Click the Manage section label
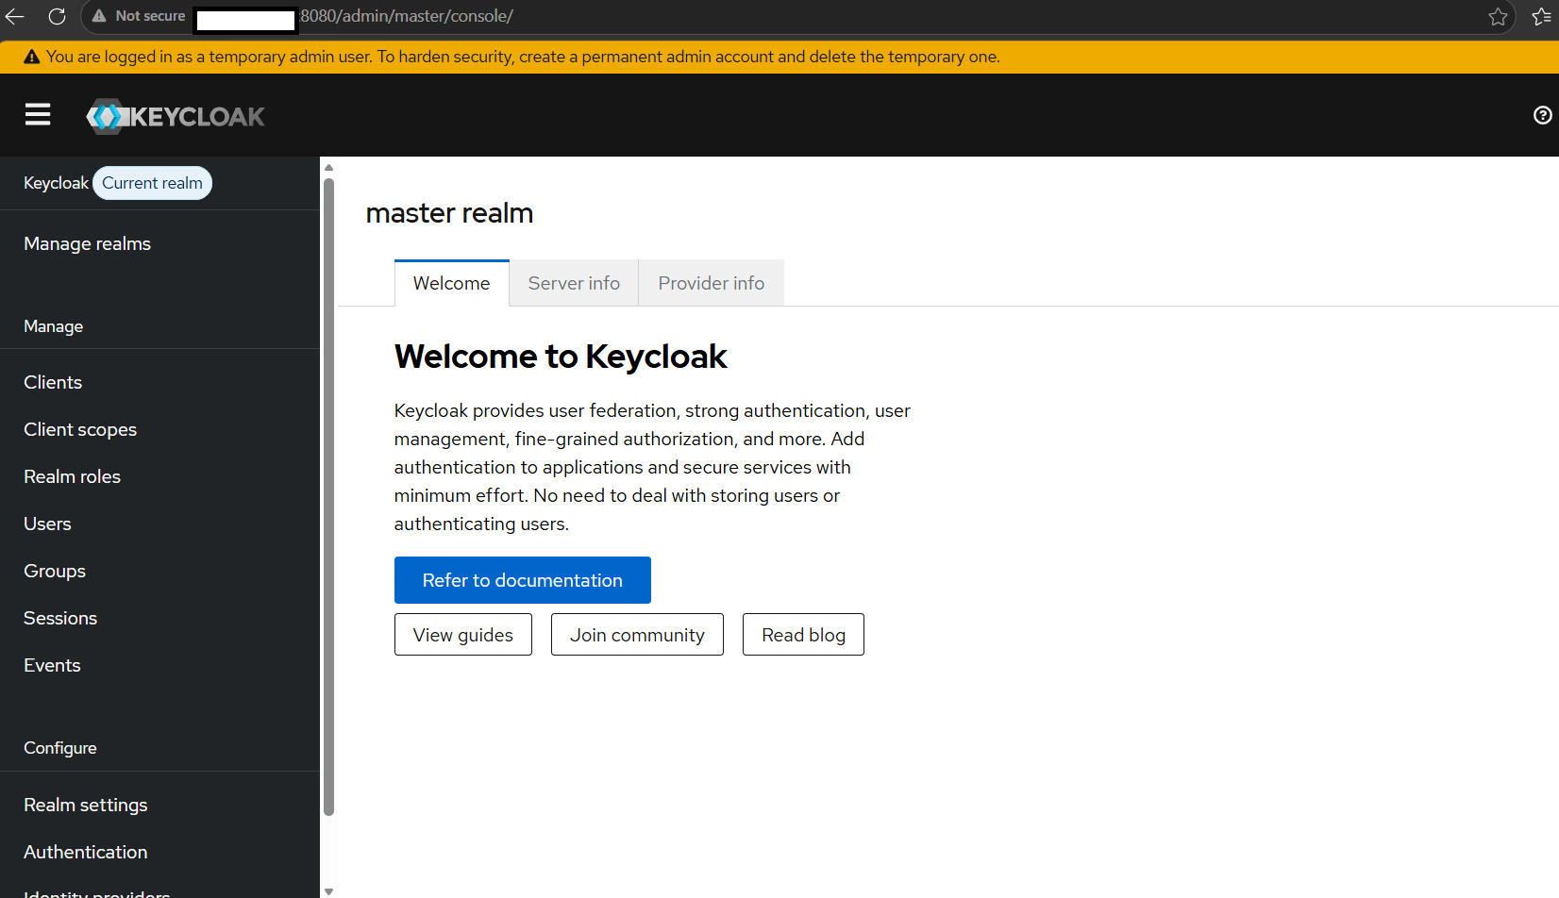1559x898 pixels. tap(53, 326)
